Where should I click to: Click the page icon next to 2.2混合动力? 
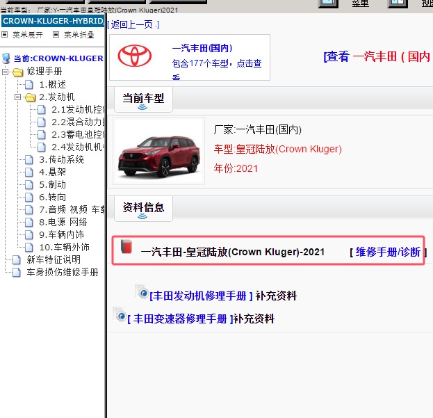point(42,122)
